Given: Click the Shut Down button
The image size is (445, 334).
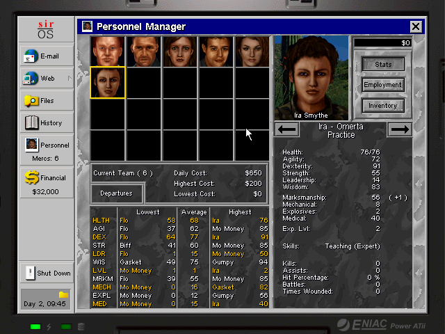Looking at the screenshot, I should coord(47,273).
